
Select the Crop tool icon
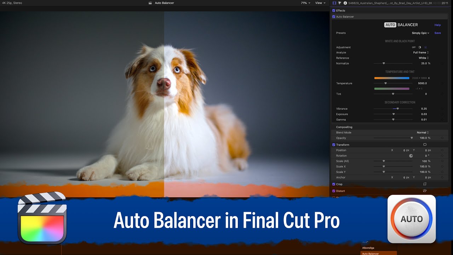[x=424, y=184]
